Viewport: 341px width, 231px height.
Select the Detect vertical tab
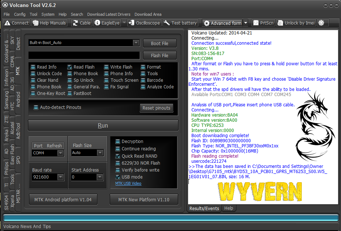(18, 44)
